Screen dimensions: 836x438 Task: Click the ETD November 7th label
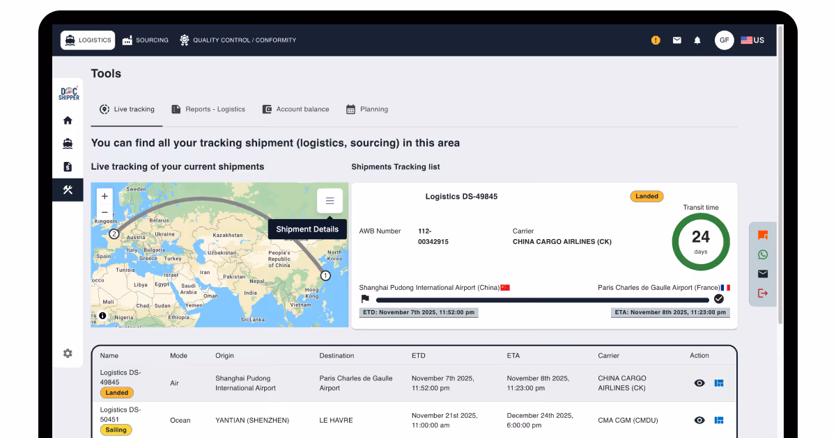tap(419, 313)
